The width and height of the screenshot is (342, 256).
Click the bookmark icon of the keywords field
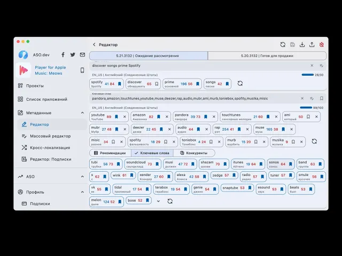tap(322, 98)
